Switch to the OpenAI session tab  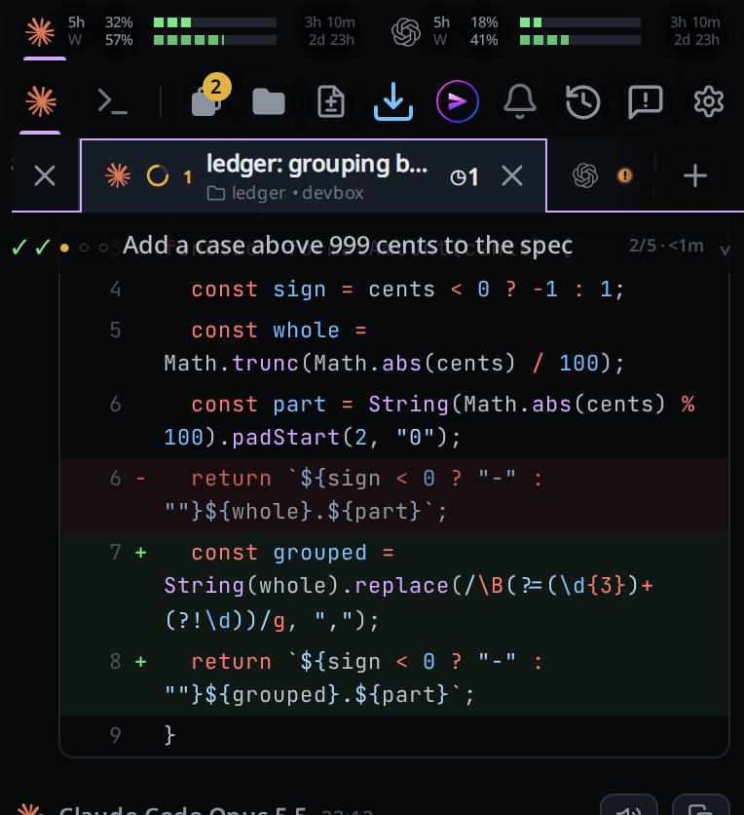coord(585,175)
